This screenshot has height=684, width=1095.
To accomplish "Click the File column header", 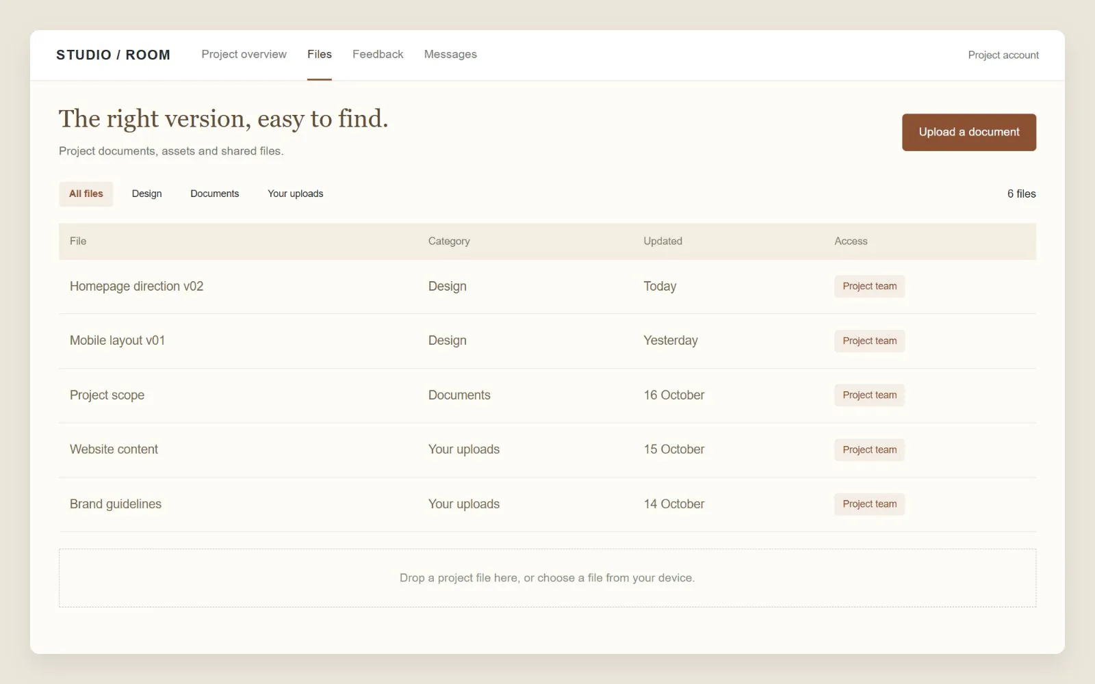I will [x=78, y=241].
